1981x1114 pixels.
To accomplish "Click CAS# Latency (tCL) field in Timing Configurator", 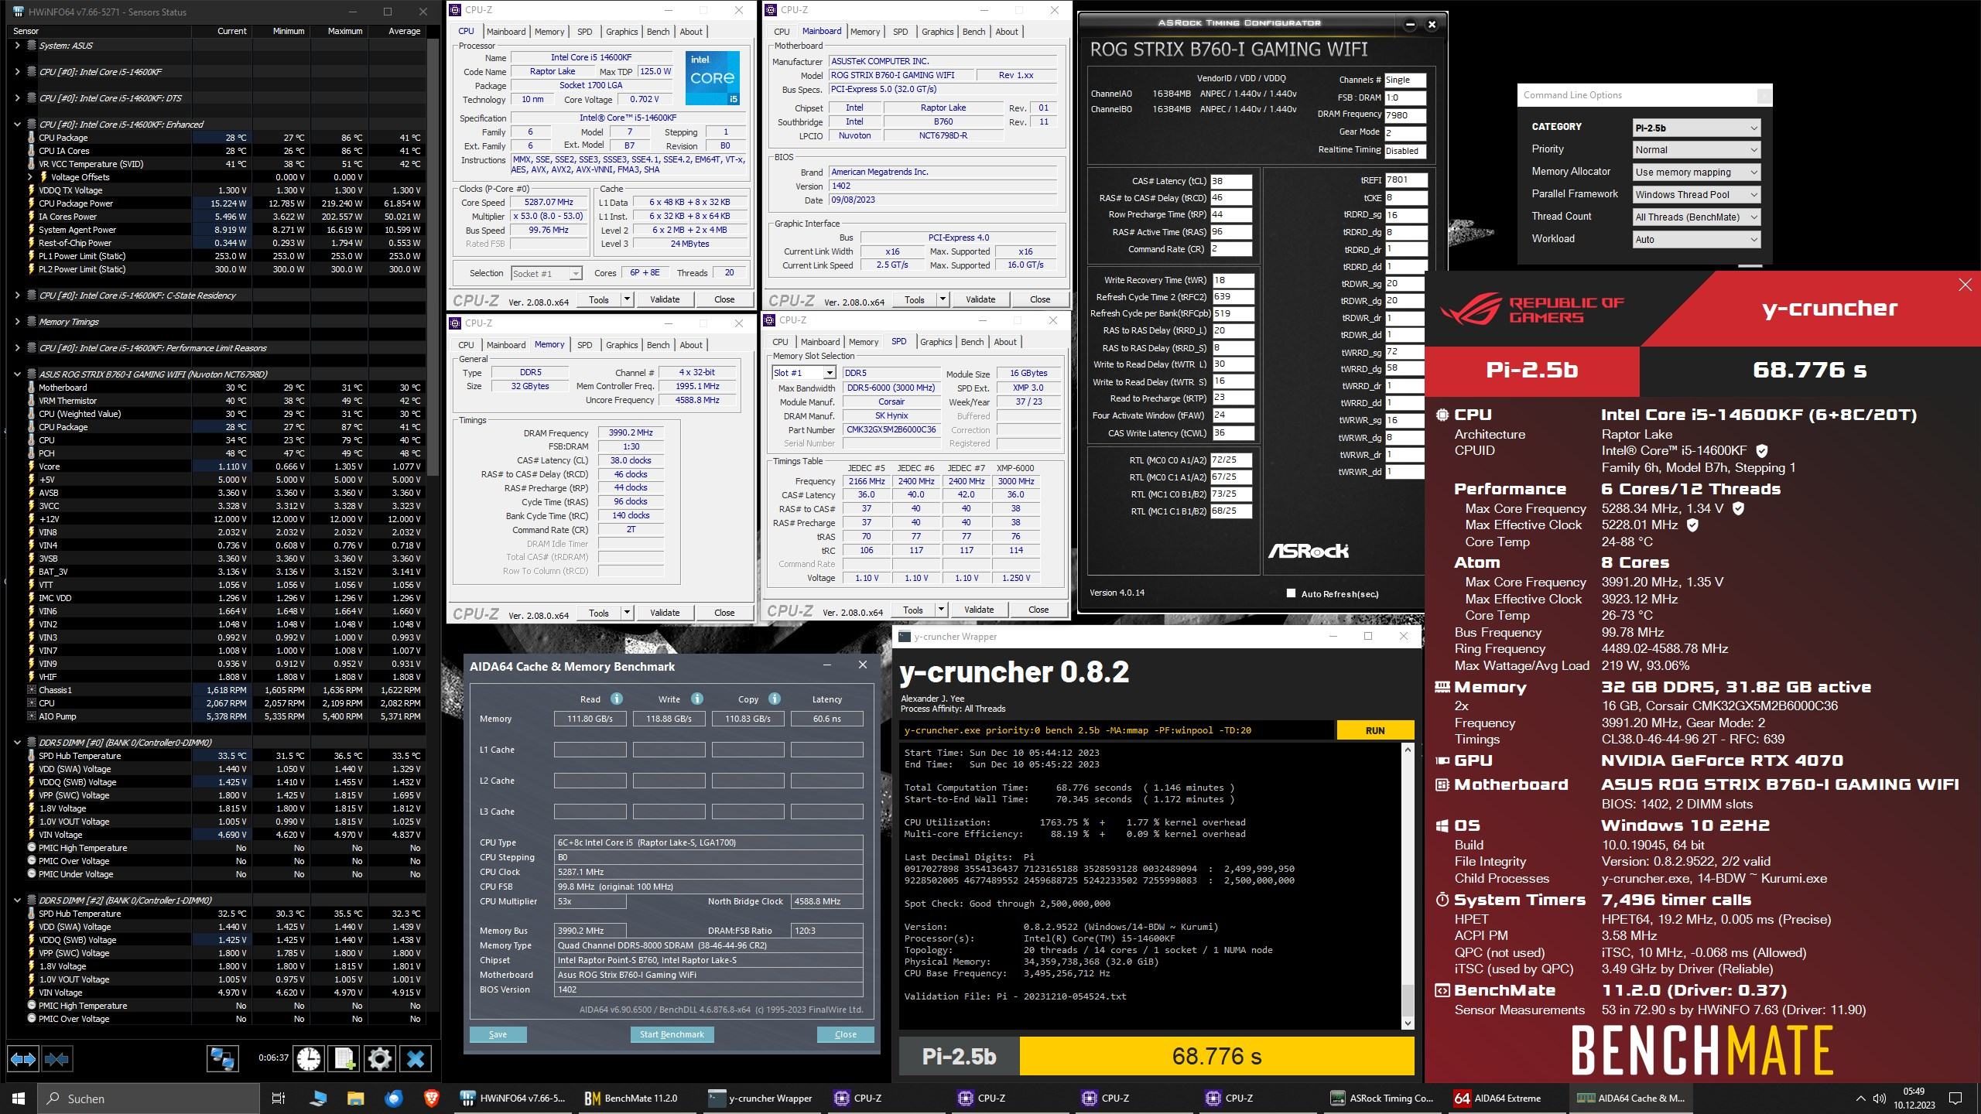I will (x=1230, y=181).
